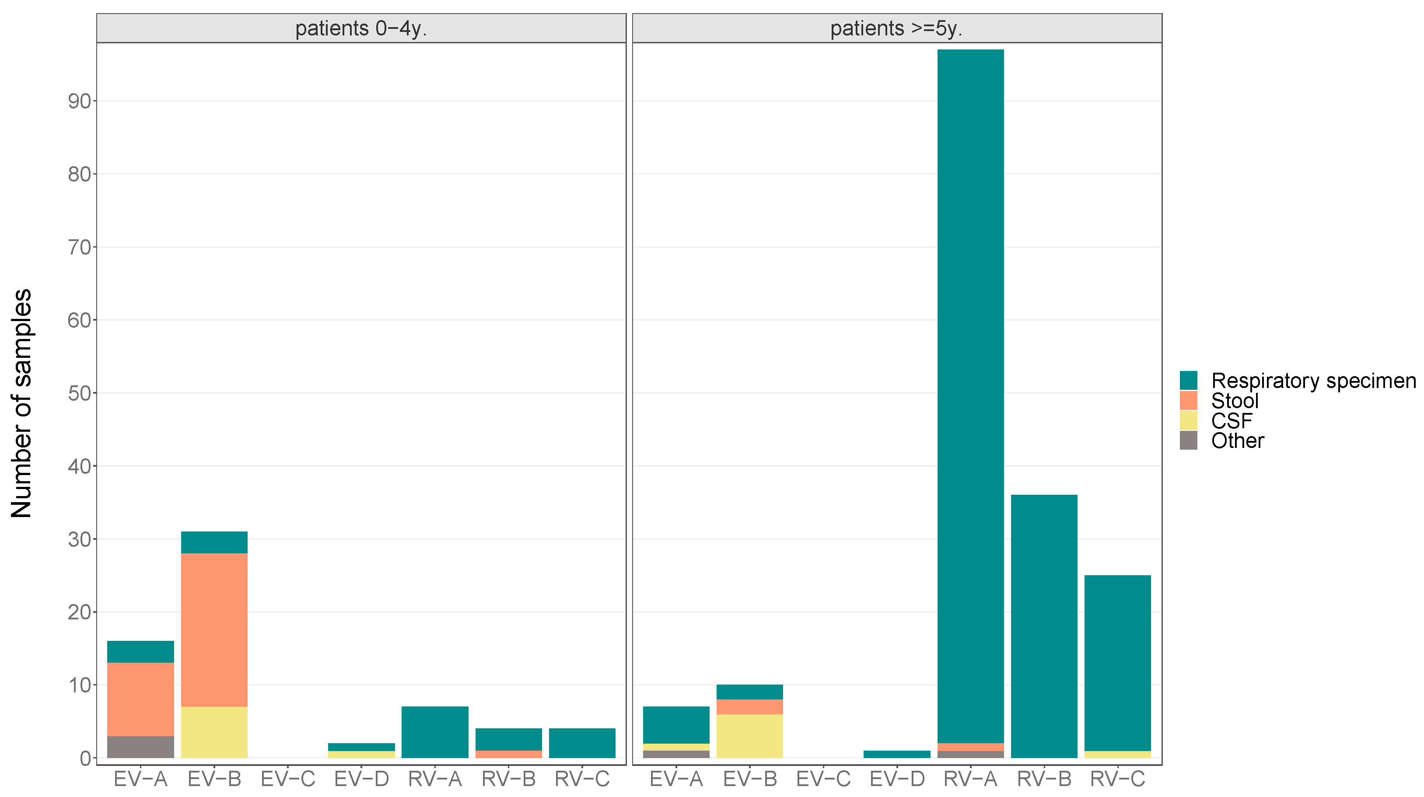Click the gray Other segment of EV-A bar in 0-4y panel
Screen dimensions: 1424x797
pyautogui.click(x=140, y=747)
